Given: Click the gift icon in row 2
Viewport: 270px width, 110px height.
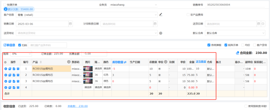Looking at the screenshot, I should point(18,75).
